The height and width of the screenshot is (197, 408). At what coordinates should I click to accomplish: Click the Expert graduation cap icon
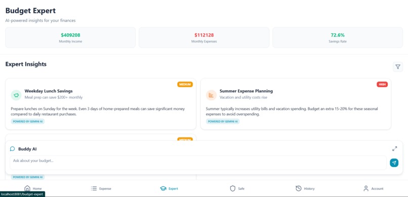coord(163,188)
